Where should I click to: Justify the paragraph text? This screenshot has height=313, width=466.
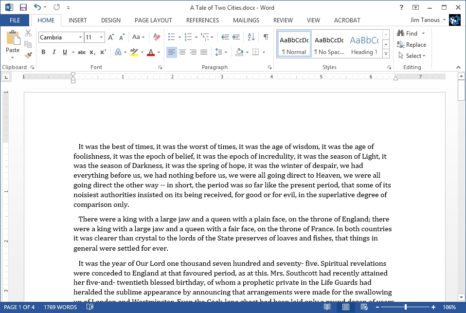(x=204, y=53)
